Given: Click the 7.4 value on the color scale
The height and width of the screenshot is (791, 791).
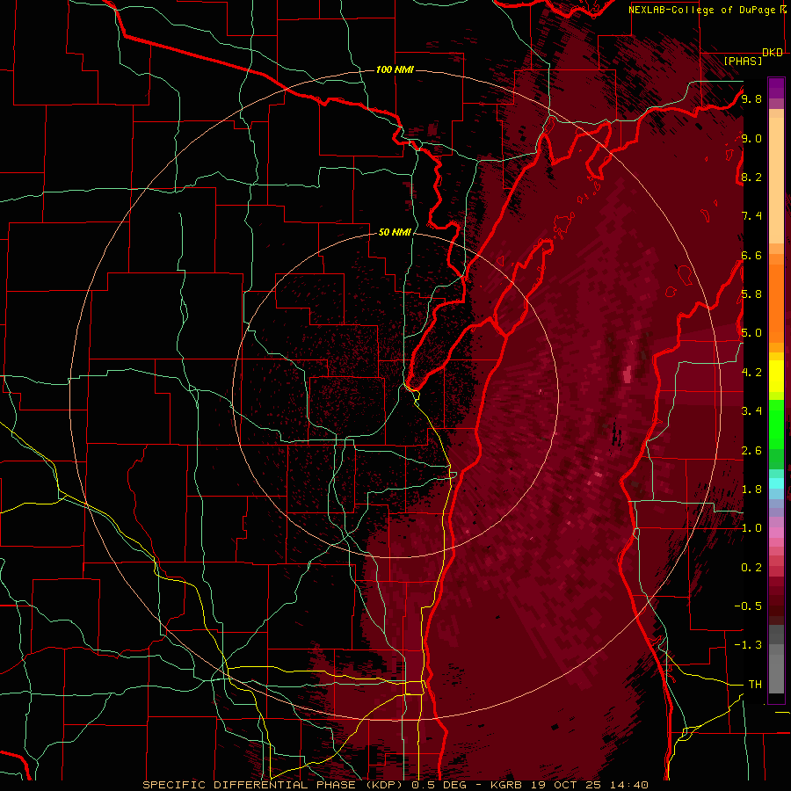Looking at the screenshot, I should point(751,216).
